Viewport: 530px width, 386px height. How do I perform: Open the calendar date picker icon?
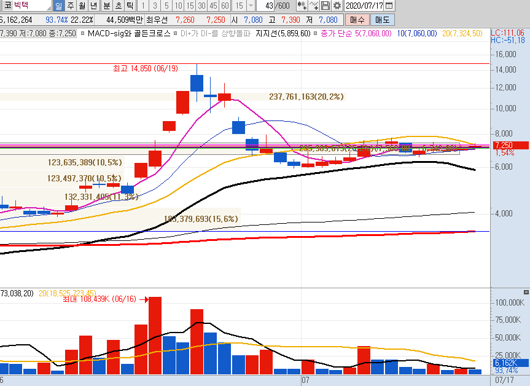pos(389,6)
